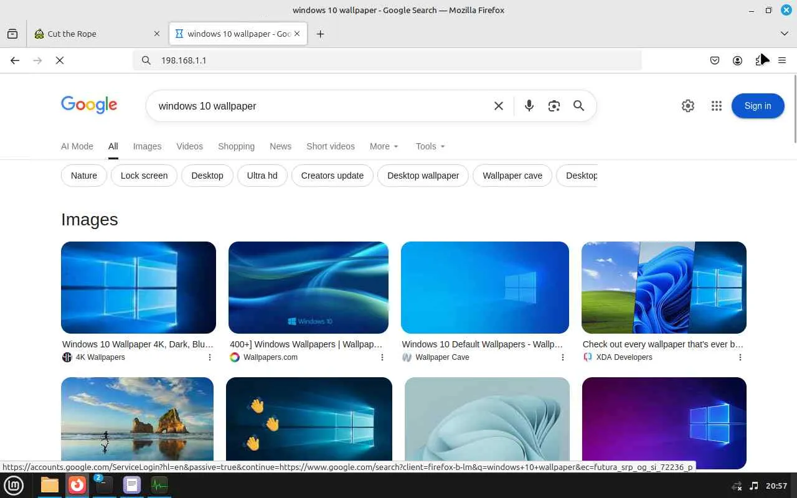Select the News search tab
Viewport: 797px width, 498px height.
point(280,146)
